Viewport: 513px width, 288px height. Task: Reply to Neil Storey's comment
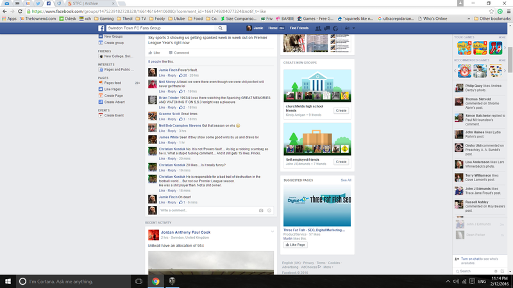point(172,92)
